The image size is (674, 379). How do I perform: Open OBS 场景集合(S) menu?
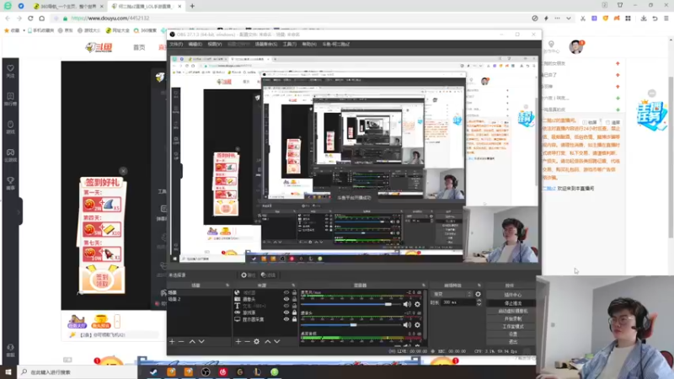click(266, 45)
